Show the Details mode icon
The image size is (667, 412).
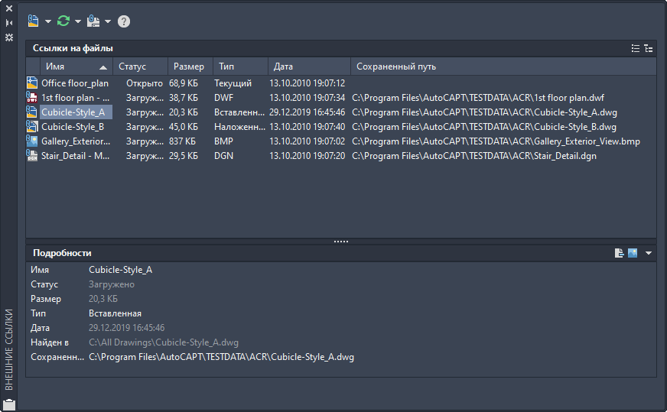(620, 253)
